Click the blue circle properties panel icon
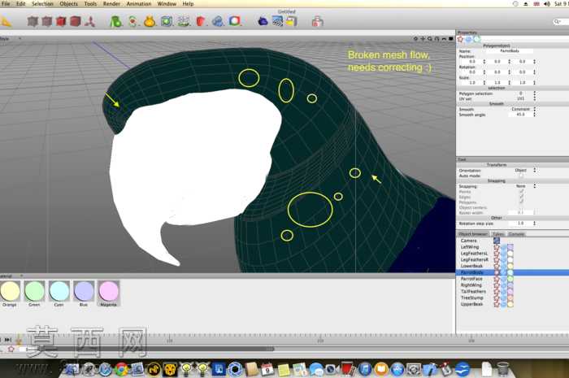The image size is (569, 378). point(469,39)
